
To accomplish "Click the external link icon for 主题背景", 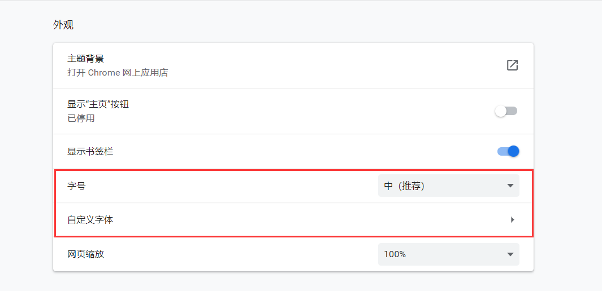I will pyautogui.click(x=512, y=65).
